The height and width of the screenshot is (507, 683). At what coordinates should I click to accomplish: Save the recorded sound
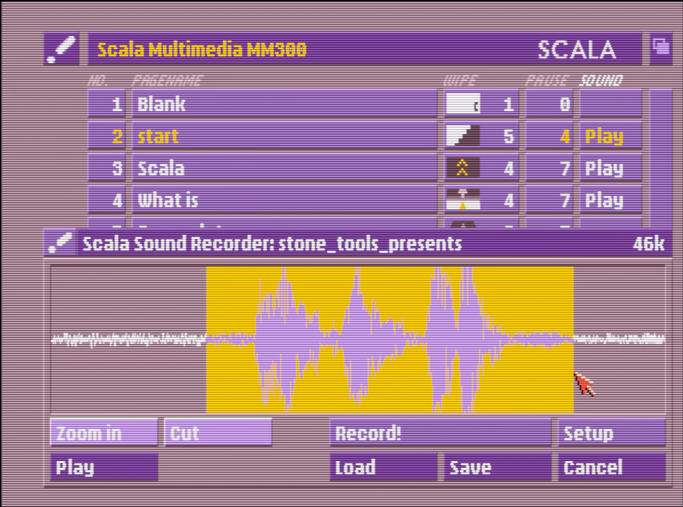[497, 467]
